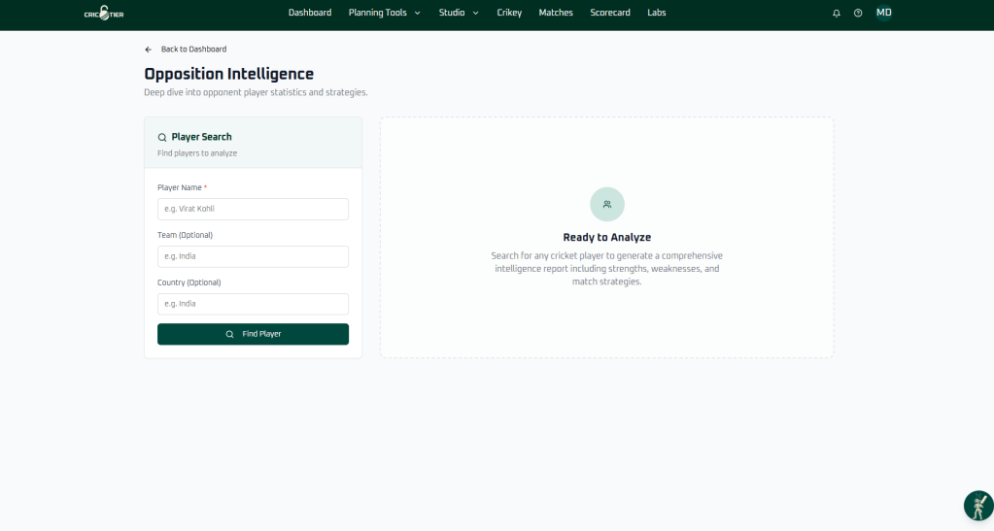
Task: Focus the Player Name field
Action: click(x=253, y=209)
